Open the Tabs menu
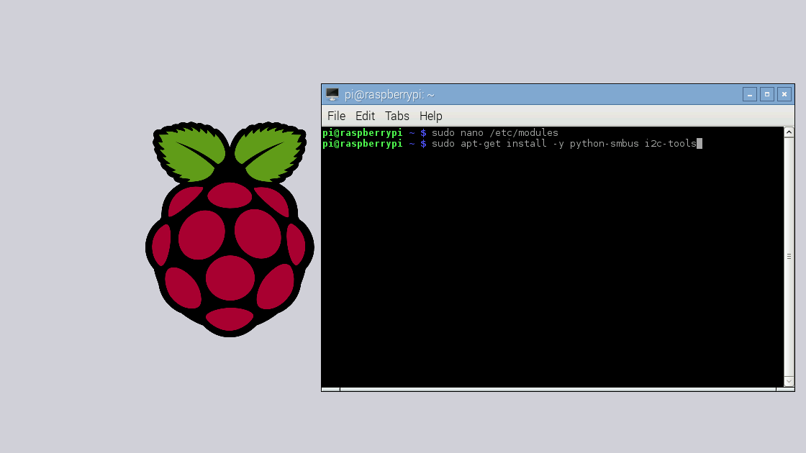806x453 pixels. (397, 116)
